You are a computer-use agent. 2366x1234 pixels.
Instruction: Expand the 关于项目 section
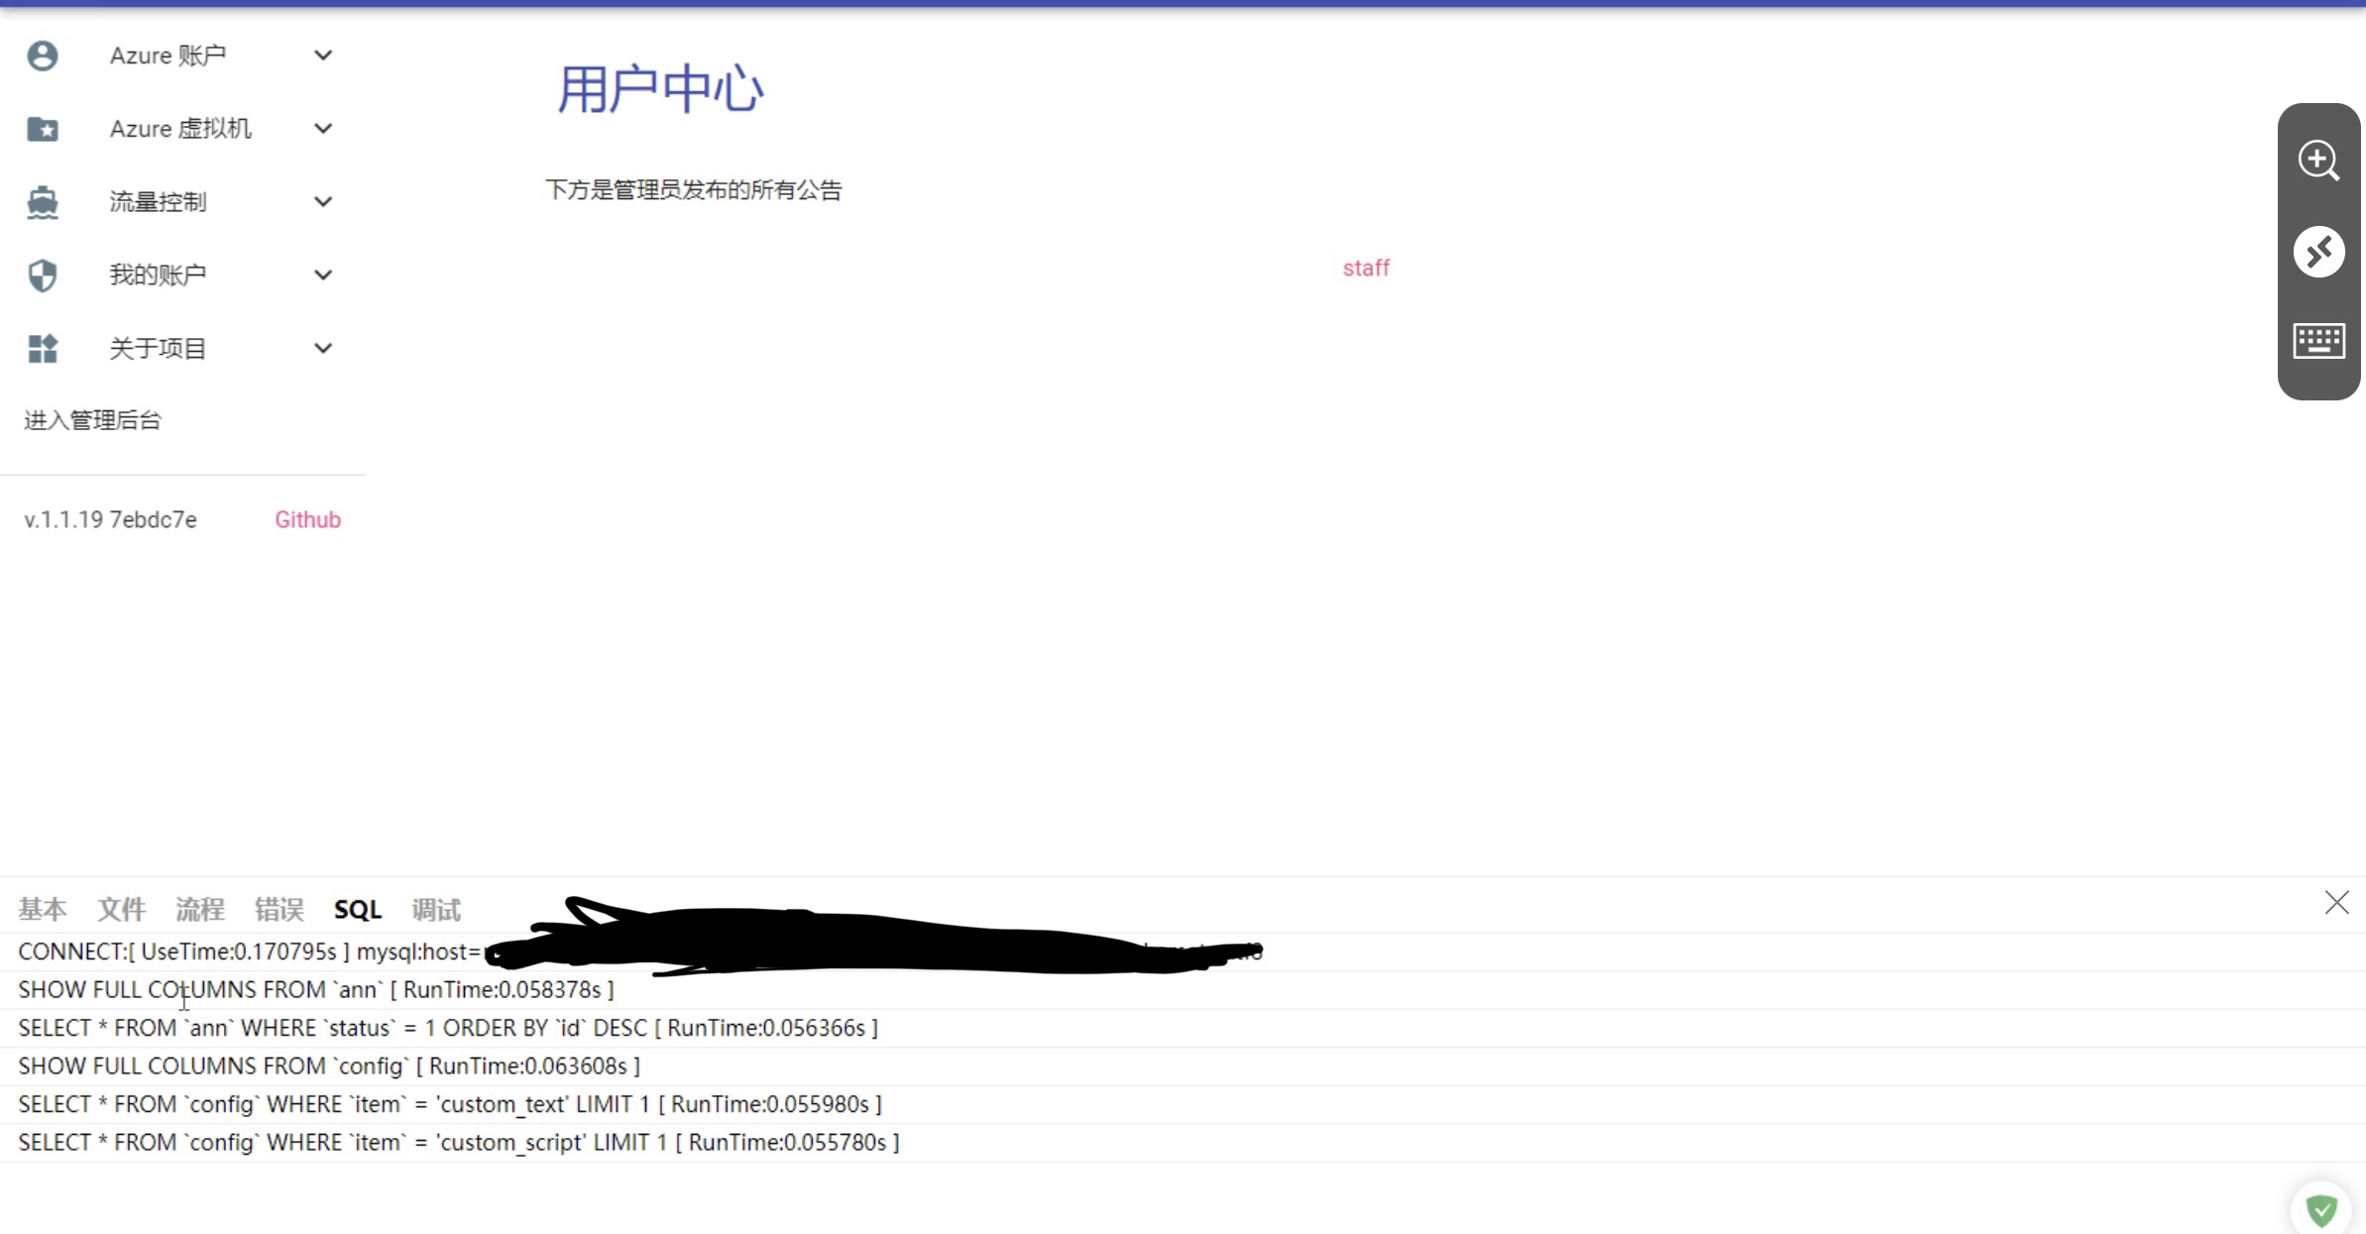coord(322,348)
